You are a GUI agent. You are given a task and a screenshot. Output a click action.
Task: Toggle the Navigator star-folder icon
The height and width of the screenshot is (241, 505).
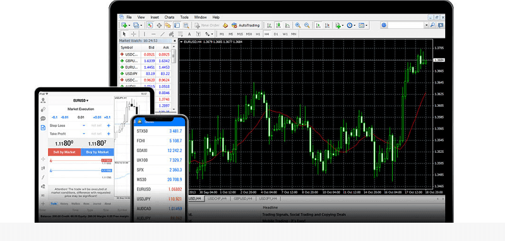tap(168, 25)
